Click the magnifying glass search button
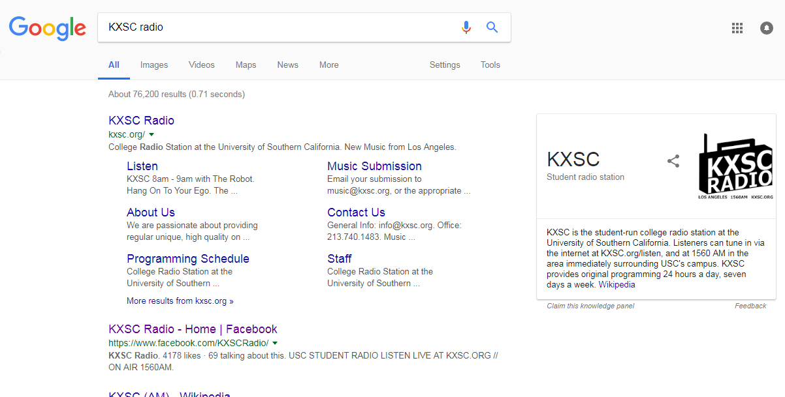 [492, 27]
